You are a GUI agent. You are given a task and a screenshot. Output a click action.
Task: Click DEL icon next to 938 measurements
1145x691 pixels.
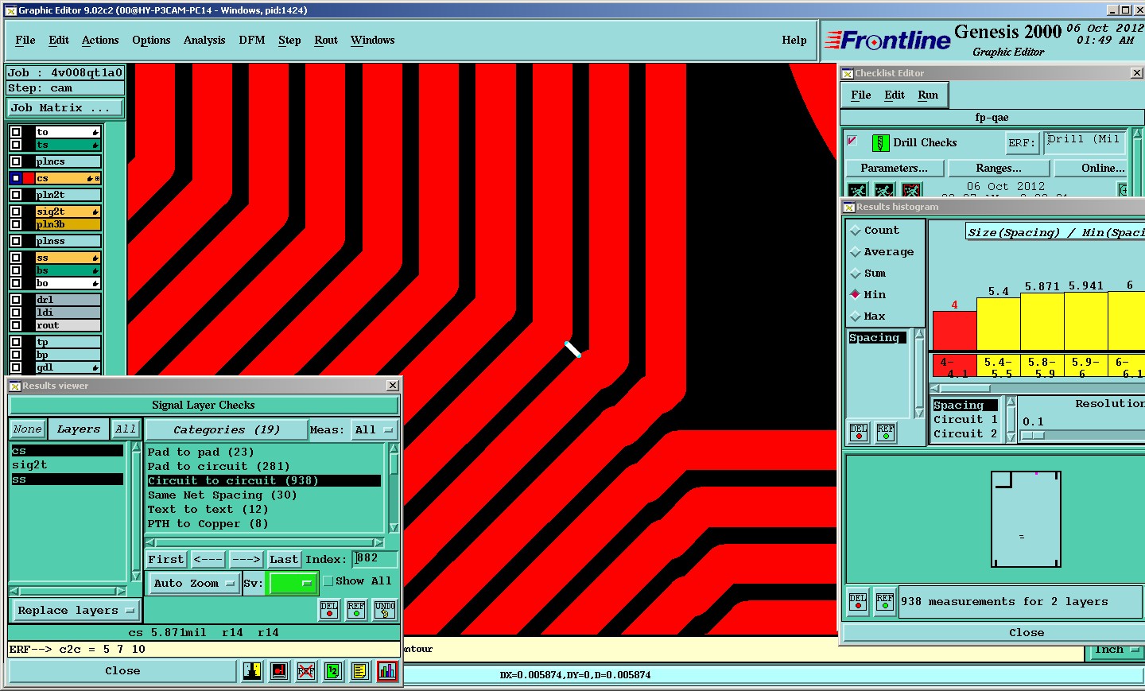(858, 601)
